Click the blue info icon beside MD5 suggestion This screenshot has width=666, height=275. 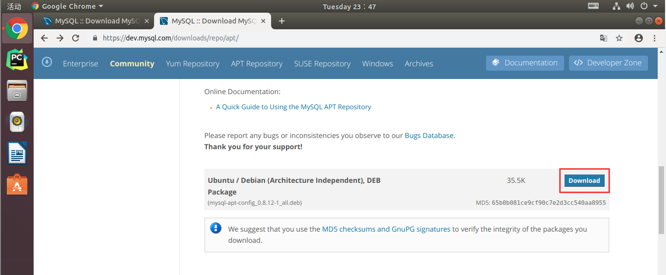click(215, 228)
